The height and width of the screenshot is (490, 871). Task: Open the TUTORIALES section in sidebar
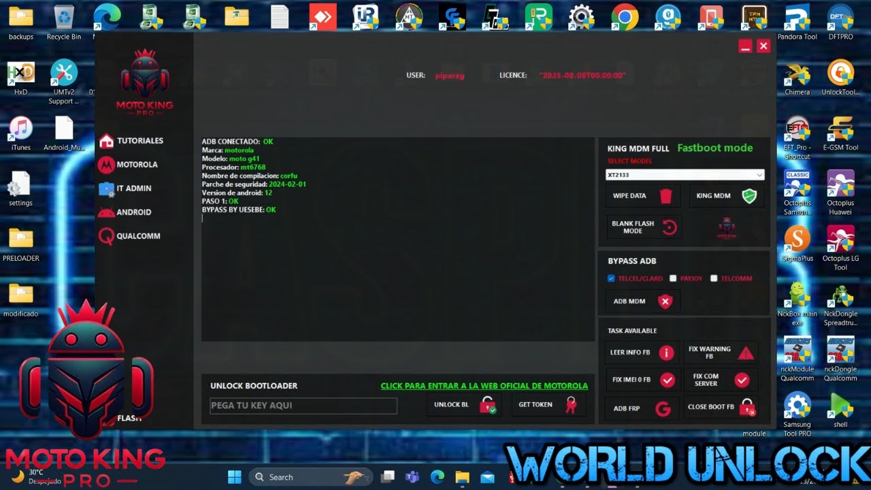(131, 141)
